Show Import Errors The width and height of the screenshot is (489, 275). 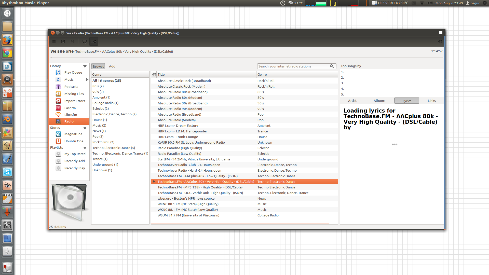[x=69, y=101]
